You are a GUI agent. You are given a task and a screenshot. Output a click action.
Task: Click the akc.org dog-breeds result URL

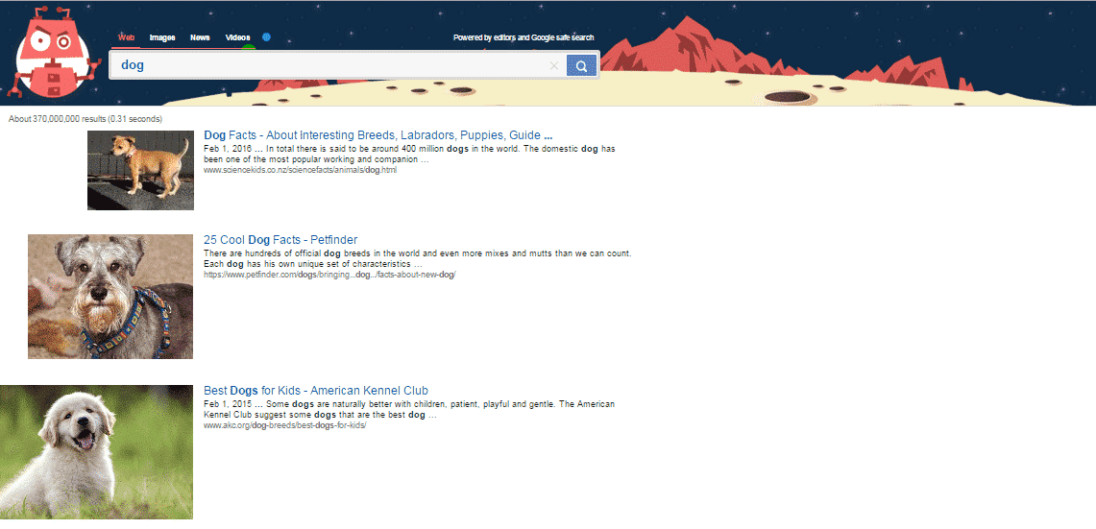(x=284, y=425)
